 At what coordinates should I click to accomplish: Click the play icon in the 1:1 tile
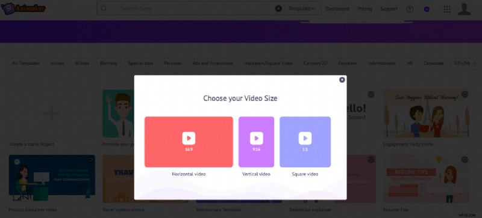305,138
